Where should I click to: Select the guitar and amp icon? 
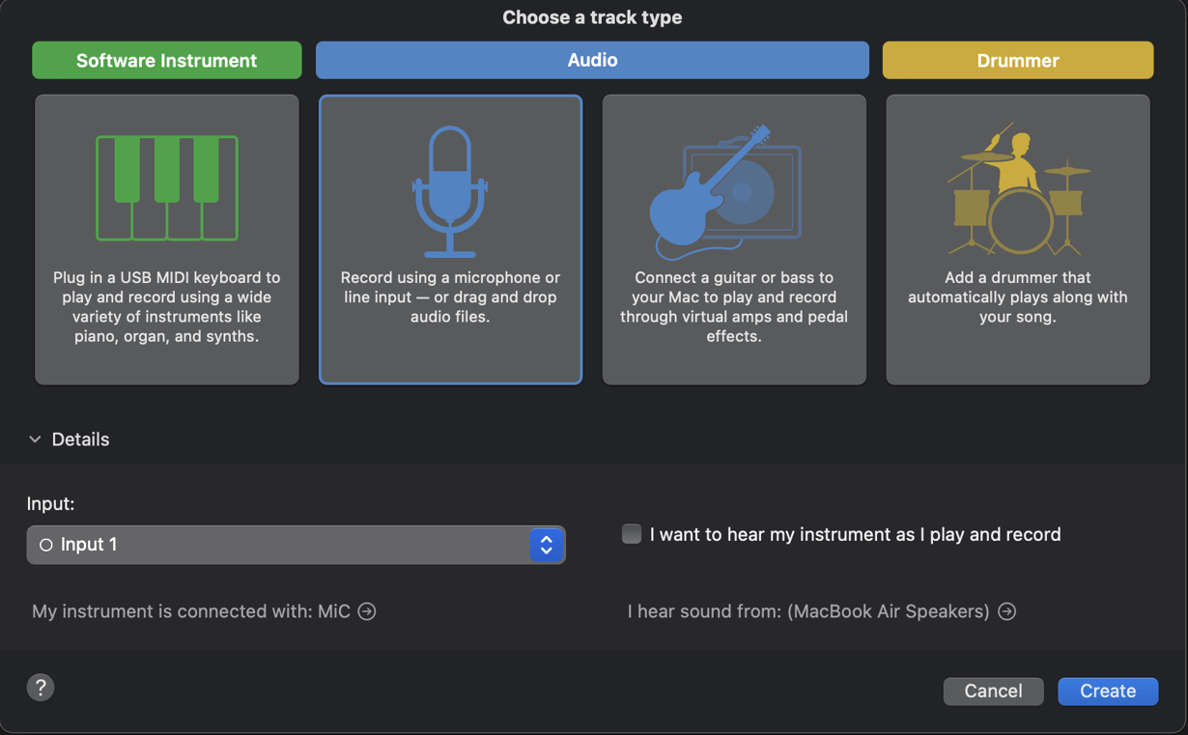coord(734,188)
